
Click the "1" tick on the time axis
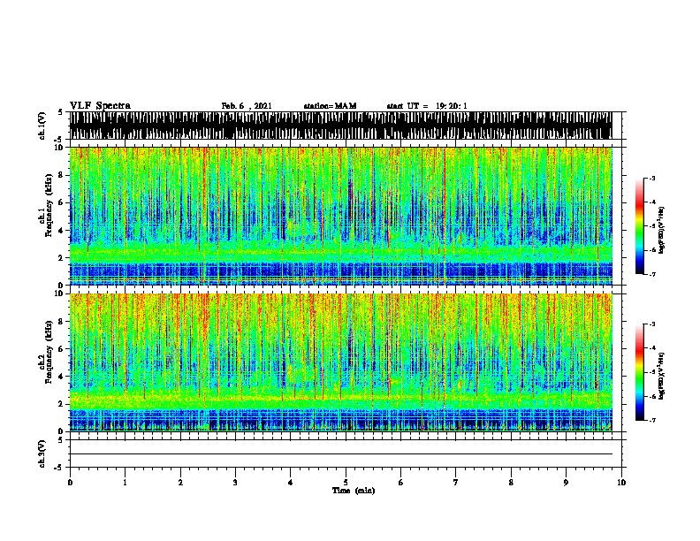(125, 483)
